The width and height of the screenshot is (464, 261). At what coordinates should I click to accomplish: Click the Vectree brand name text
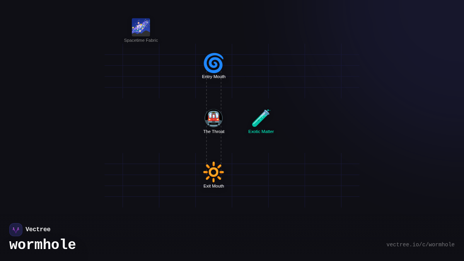coord(38,230)
